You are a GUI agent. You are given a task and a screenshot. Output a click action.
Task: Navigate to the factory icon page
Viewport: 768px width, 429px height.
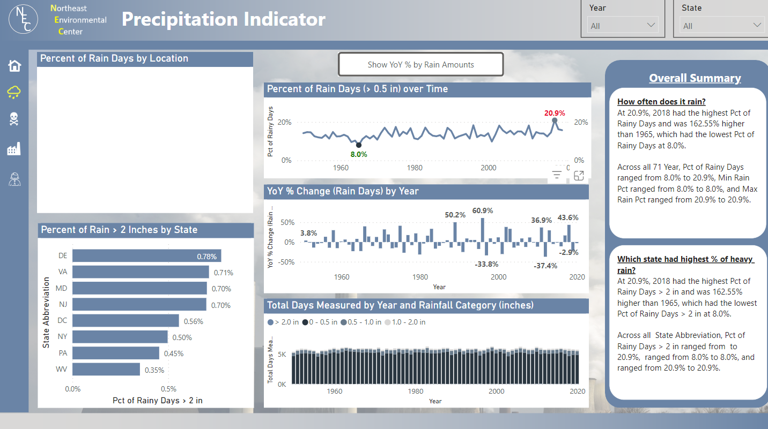[x=14, y=149]
